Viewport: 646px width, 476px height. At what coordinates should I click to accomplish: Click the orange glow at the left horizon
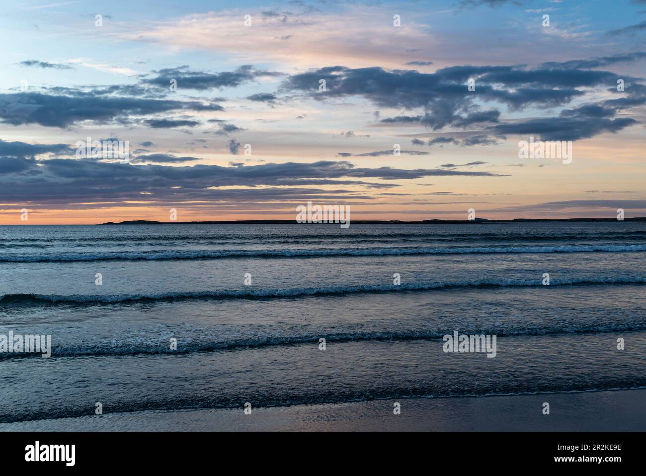tap(50, 217)
